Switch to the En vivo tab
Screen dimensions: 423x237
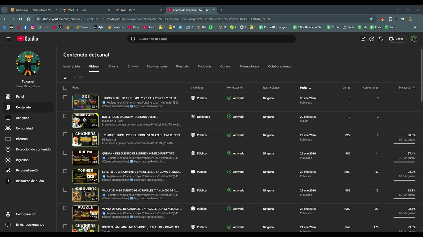coord(133,66)
